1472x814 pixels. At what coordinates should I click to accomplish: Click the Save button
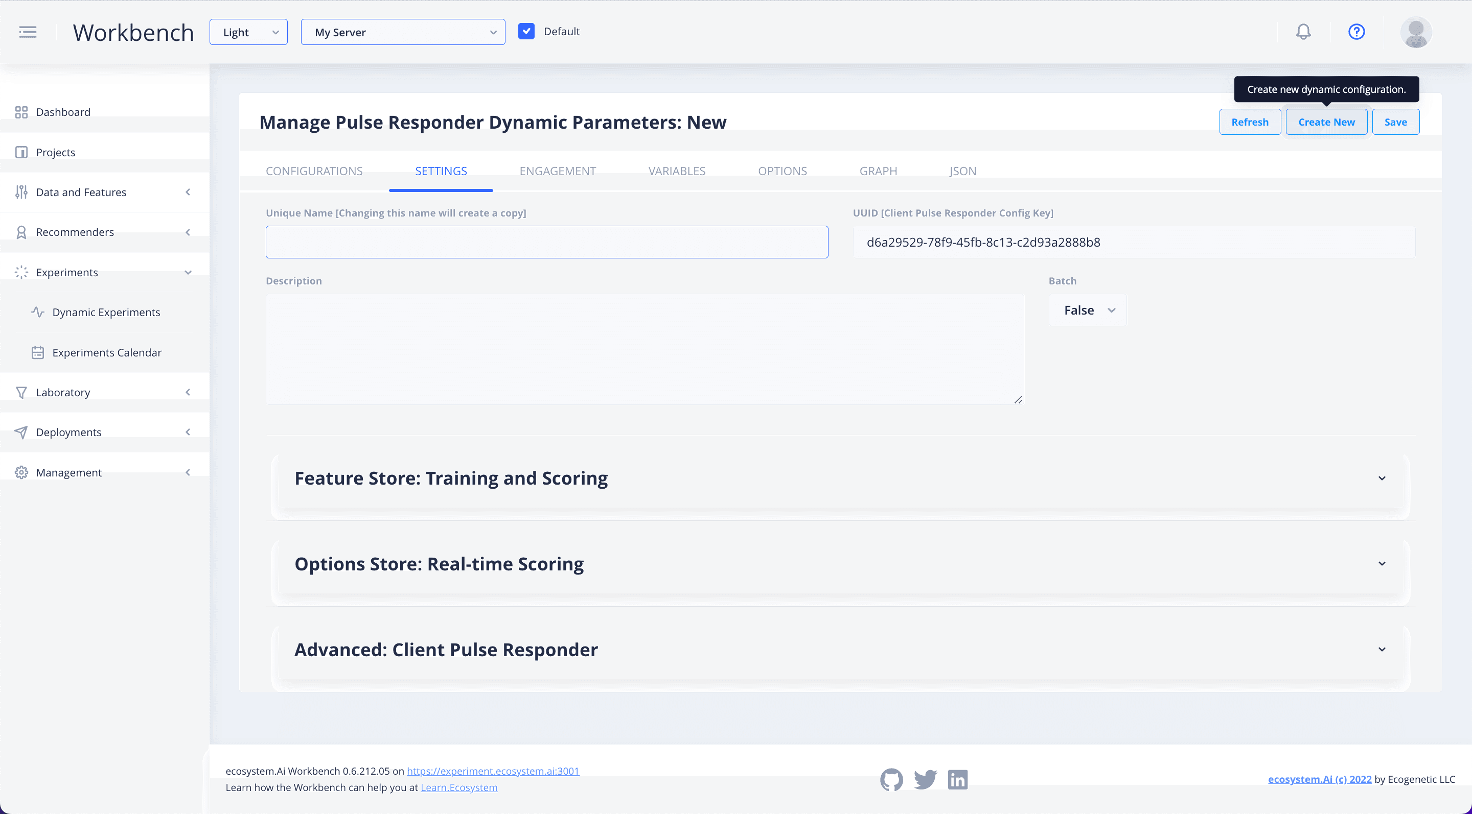click(x=1395, y=122)
